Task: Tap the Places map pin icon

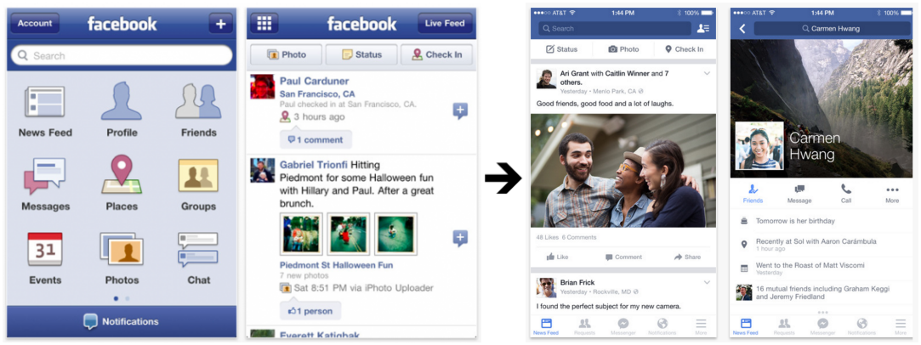Action: (x=122, y=175)
